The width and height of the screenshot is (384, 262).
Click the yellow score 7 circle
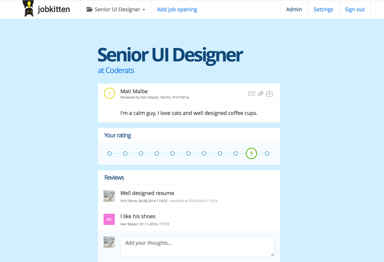click(109, 93)
